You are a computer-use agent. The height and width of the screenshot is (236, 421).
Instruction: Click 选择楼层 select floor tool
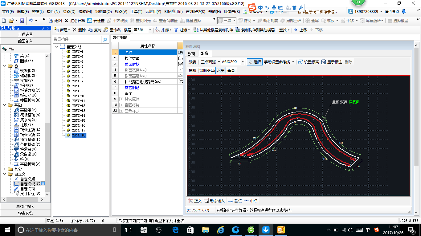coord(398,21)
